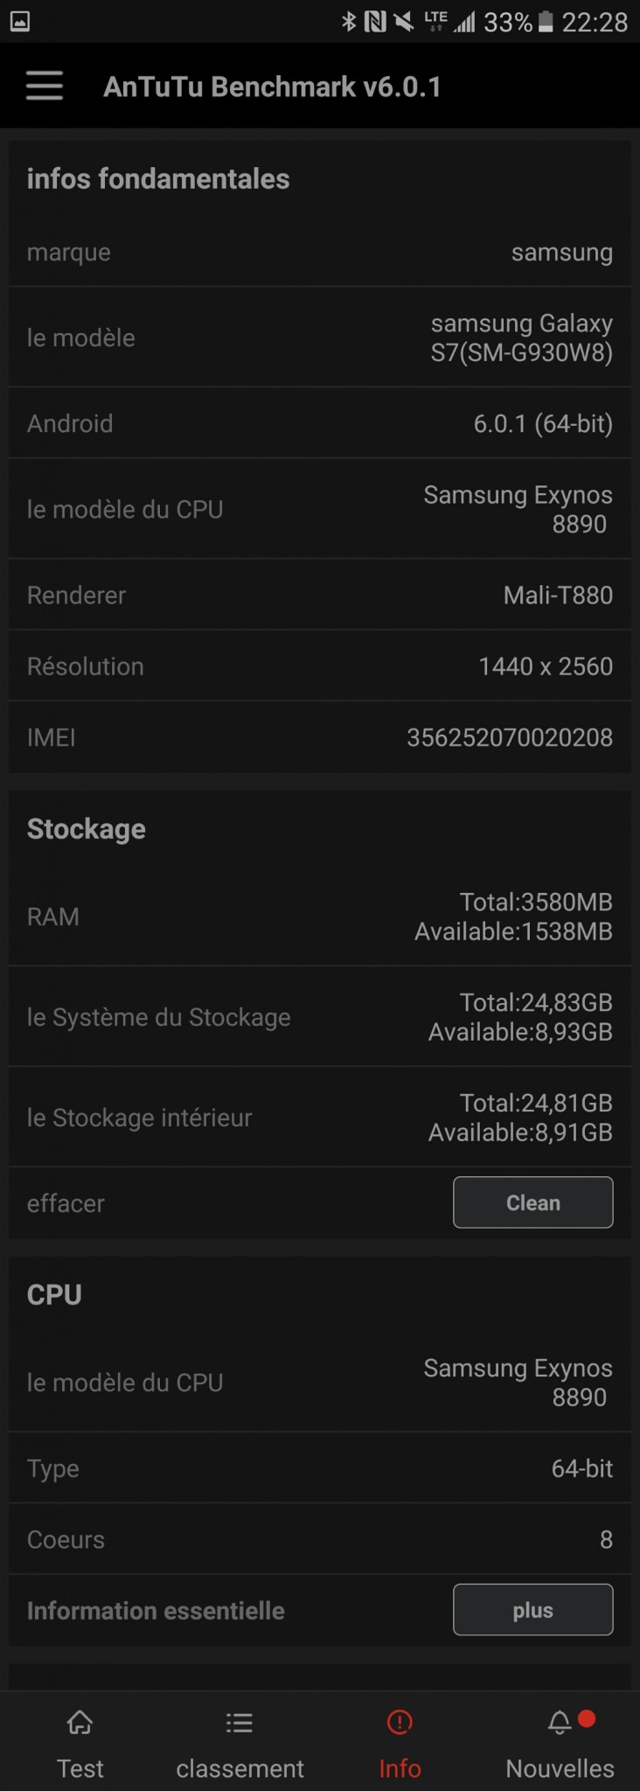Switch to the Nouvelles tab label
Image resolution: width=640 pixels, height=1791 pixels.
click(x=560, y=1768)
